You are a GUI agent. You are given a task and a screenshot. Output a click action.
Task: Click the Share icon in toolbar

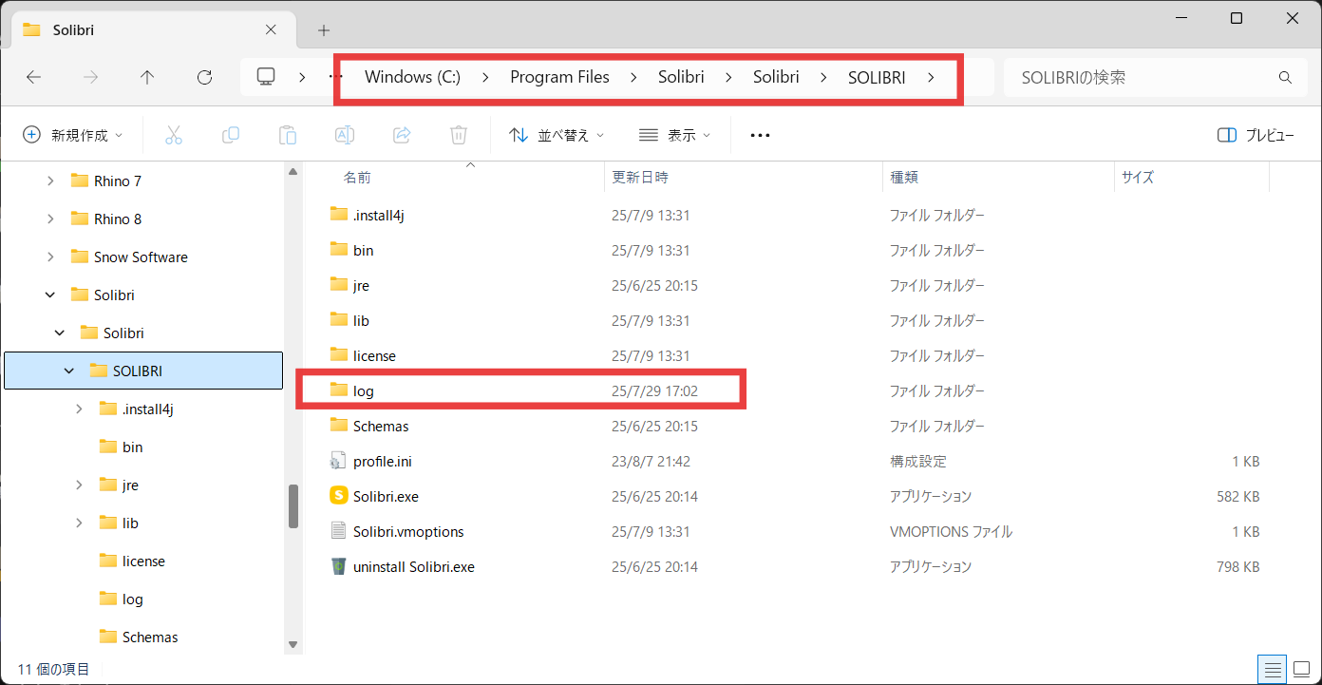[x=402, y=135]
